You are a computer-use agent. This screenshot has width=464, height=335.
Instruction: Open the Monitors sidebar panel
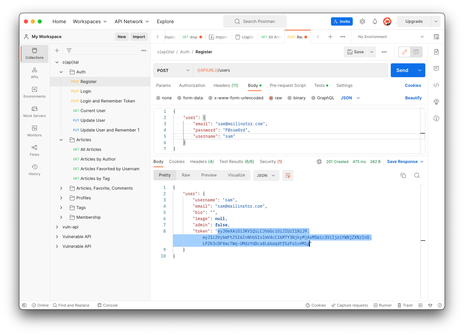(x=35, y=131)
